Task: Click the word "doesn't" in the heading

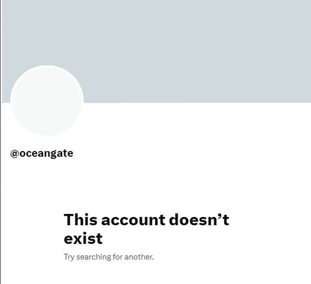Action: 199,219
